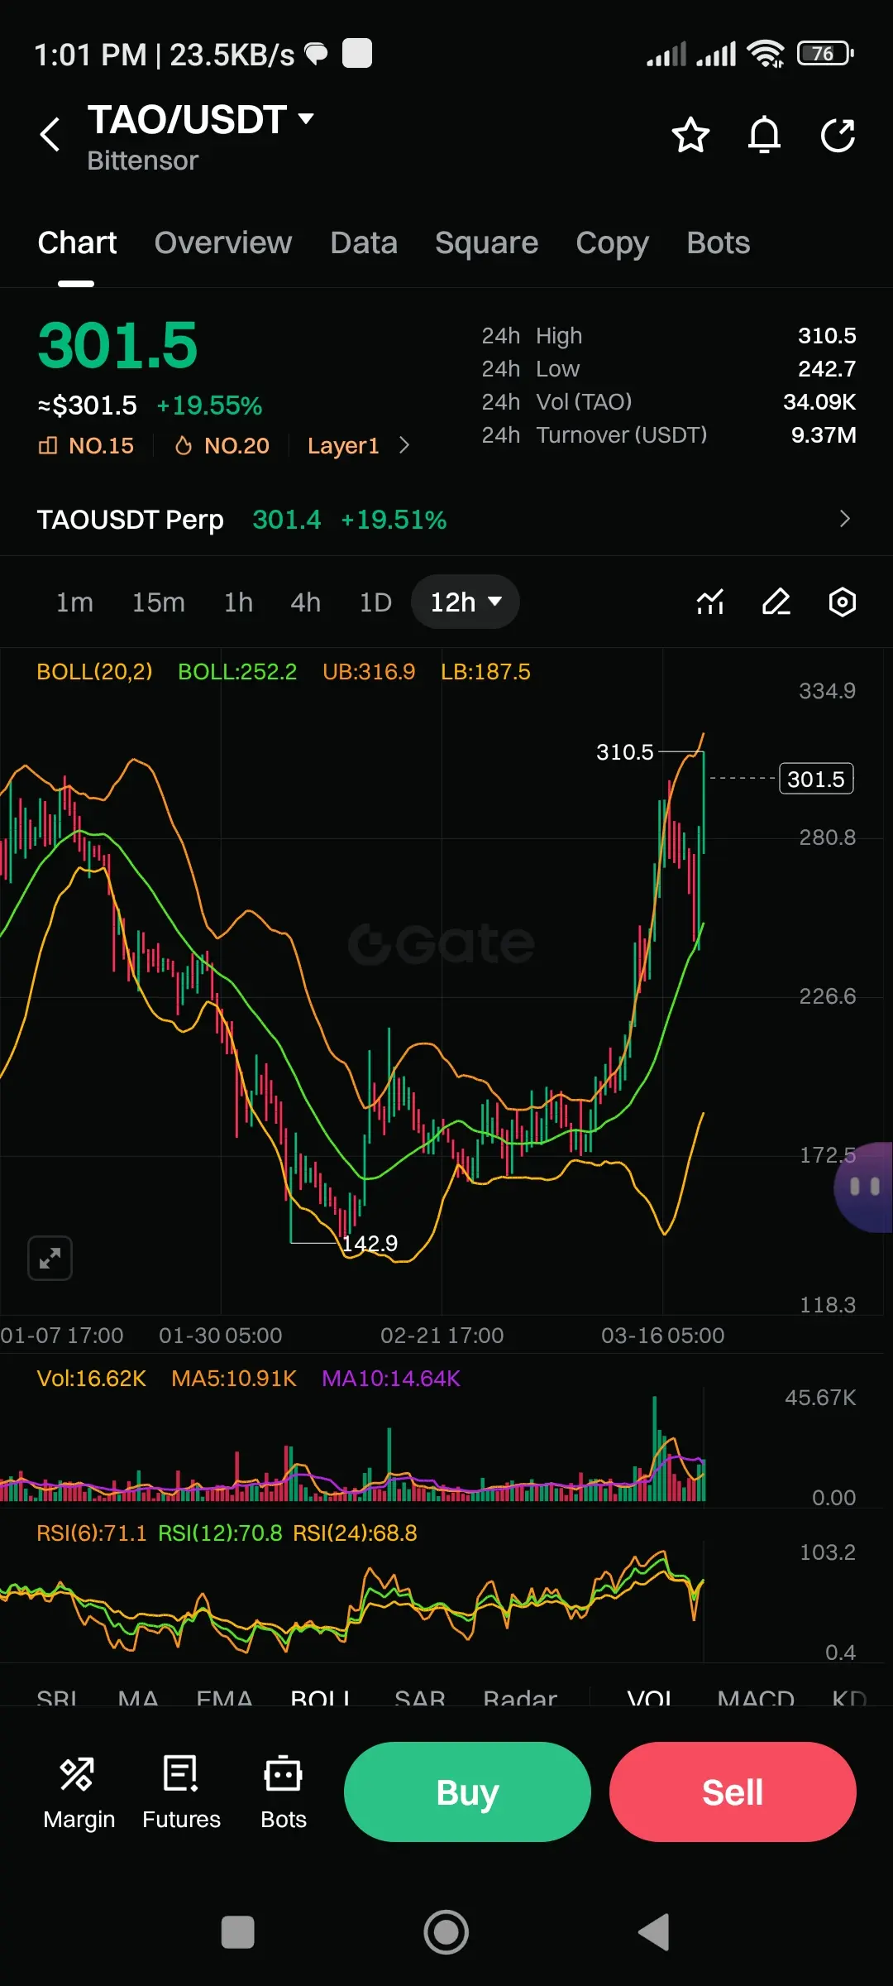Toggle the VOL sub-indicator
Screen dimensions: 893x1986
coord(650,1698)
